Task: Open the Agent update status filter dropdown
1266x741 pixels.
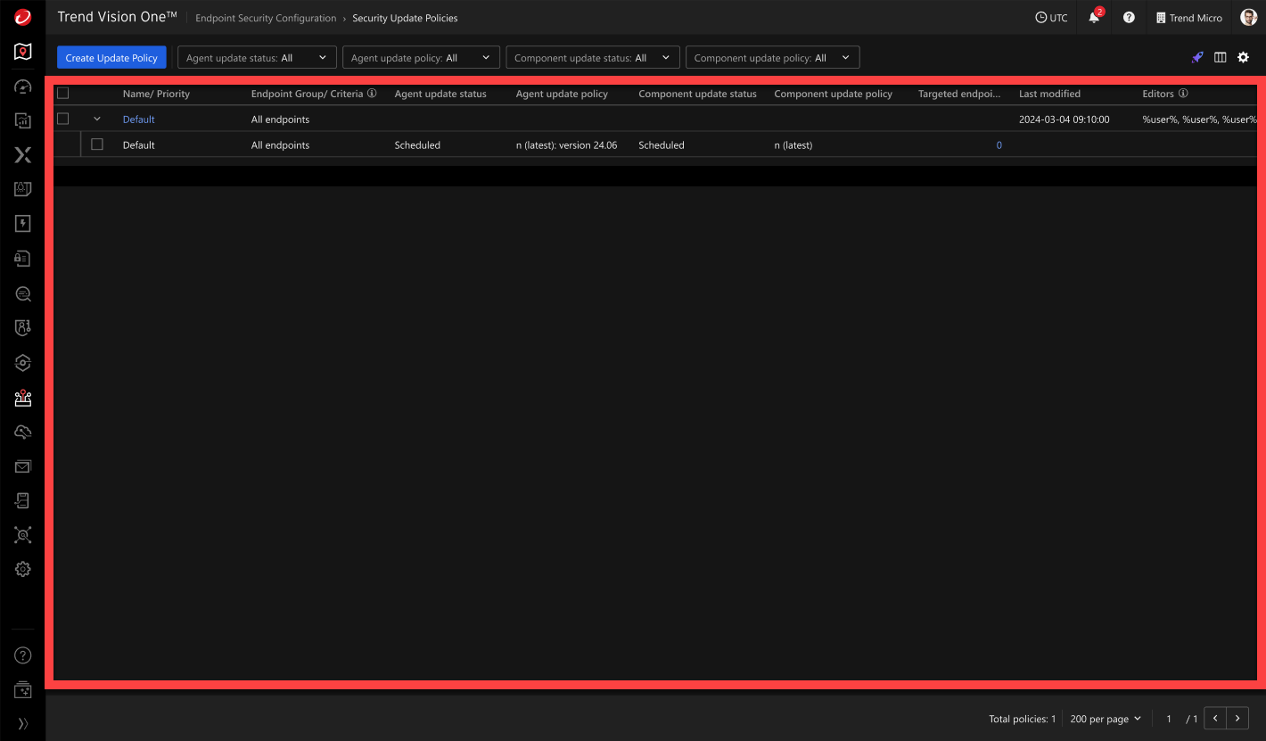Action: 257,58
